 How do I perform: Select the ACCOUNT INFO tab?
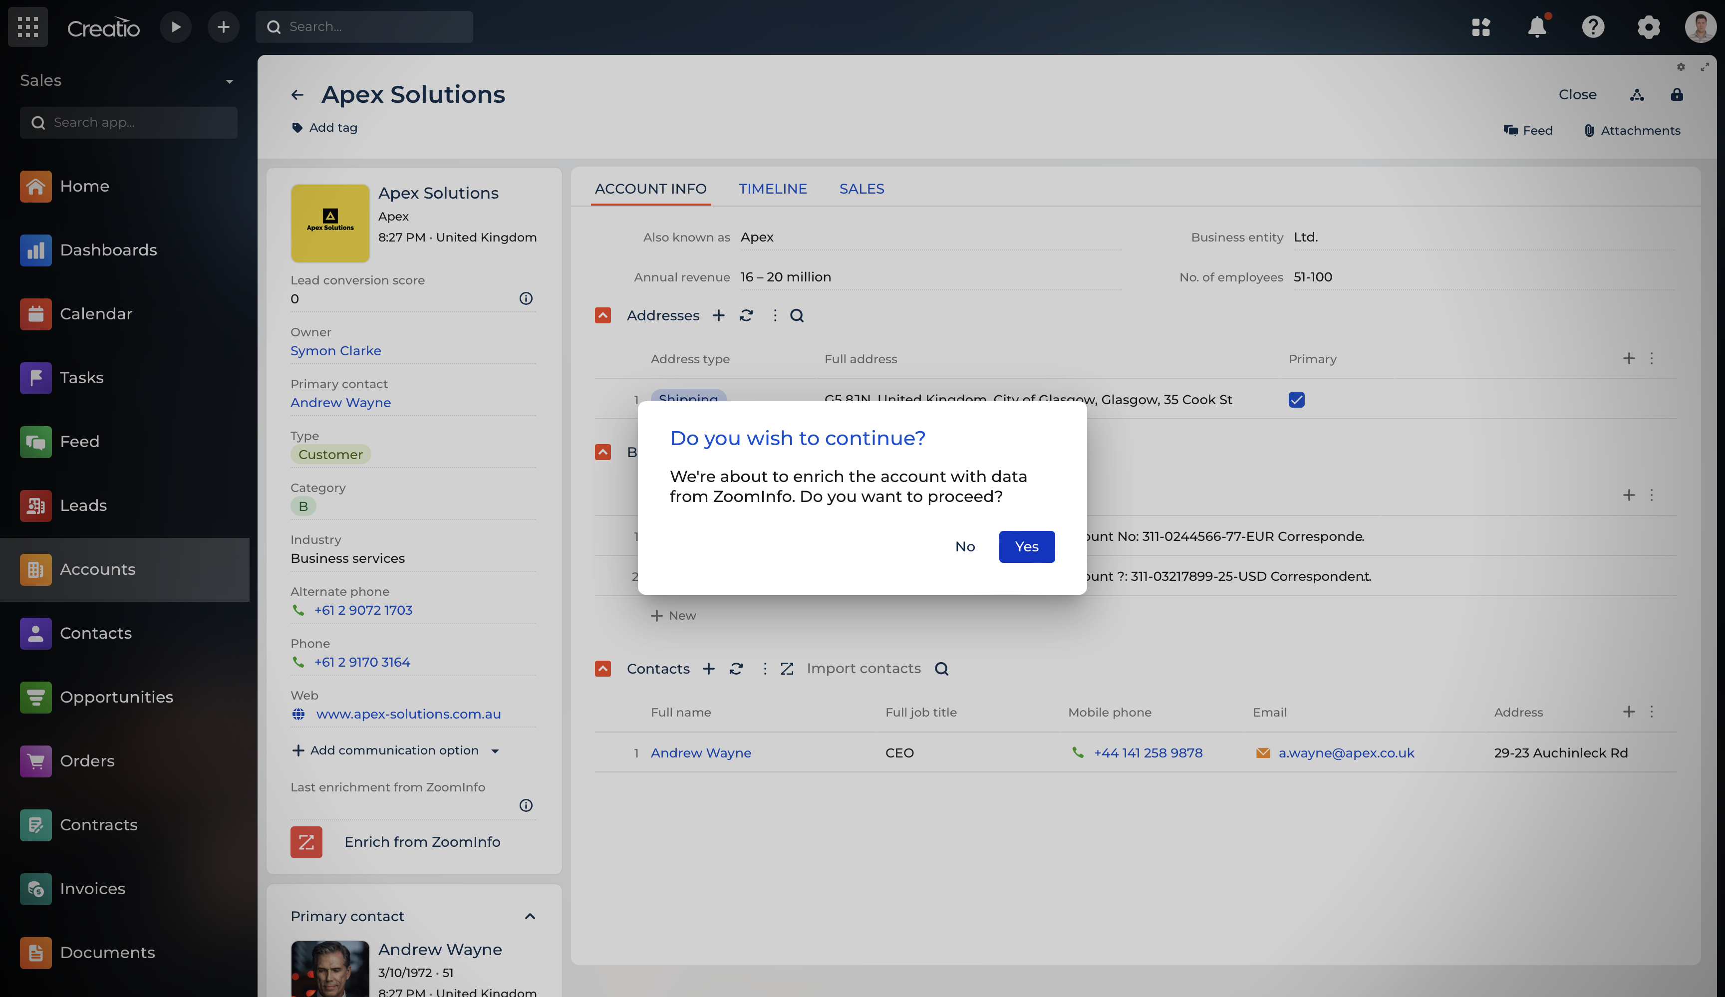650,188
